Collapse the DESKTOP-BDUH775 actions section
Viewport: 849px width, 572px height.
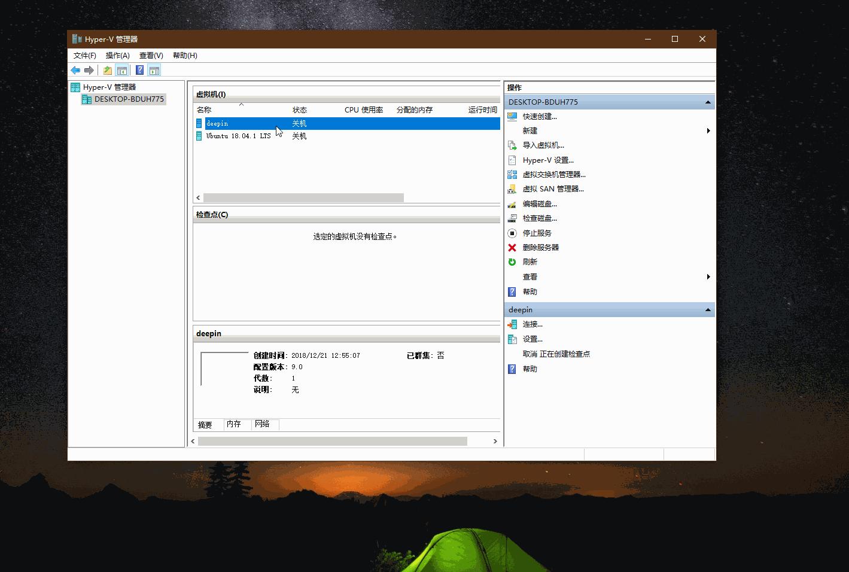pyautogui.click(x=707, y=102)
